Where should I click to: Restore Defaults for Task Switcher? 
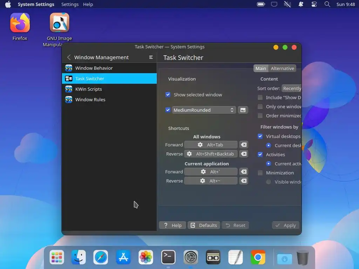click(x=204, y=225)
